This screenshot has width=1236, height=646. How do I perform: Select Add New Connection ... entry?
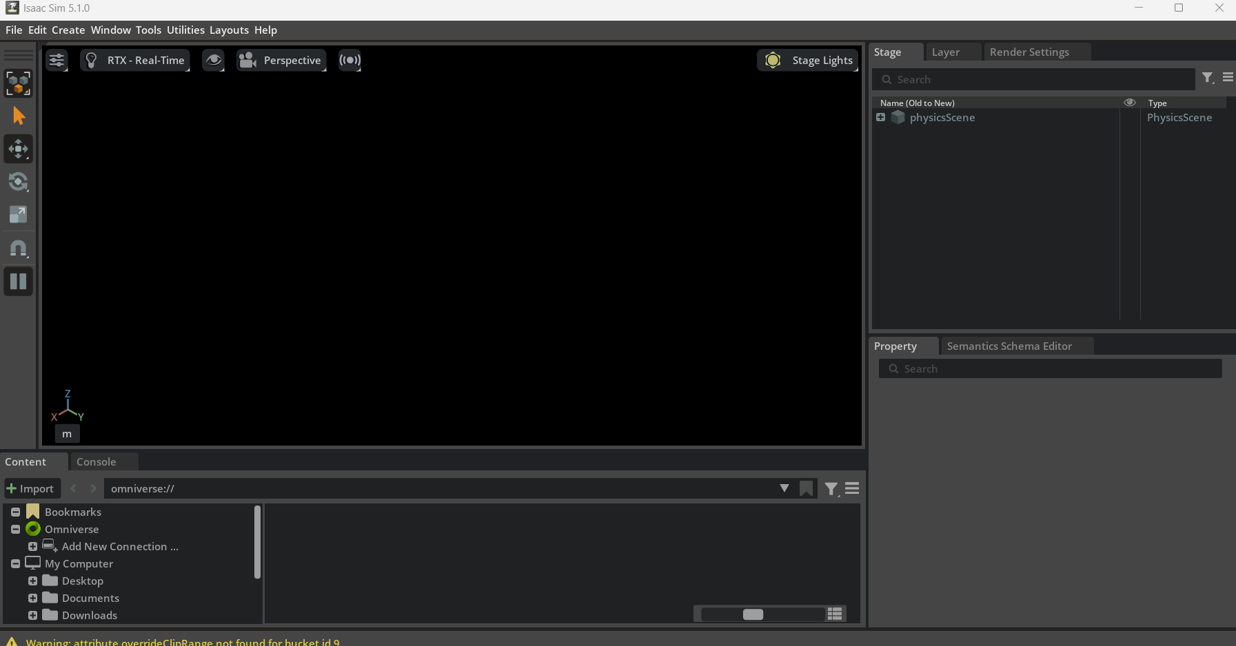(120, 547)
